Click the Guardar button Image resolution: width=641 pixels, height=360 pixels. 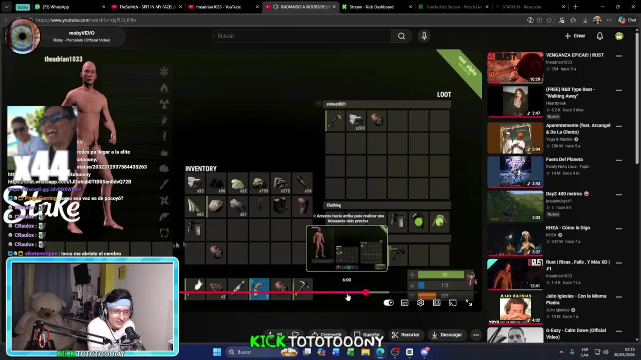pyautogui.click(x=367, y=334)
